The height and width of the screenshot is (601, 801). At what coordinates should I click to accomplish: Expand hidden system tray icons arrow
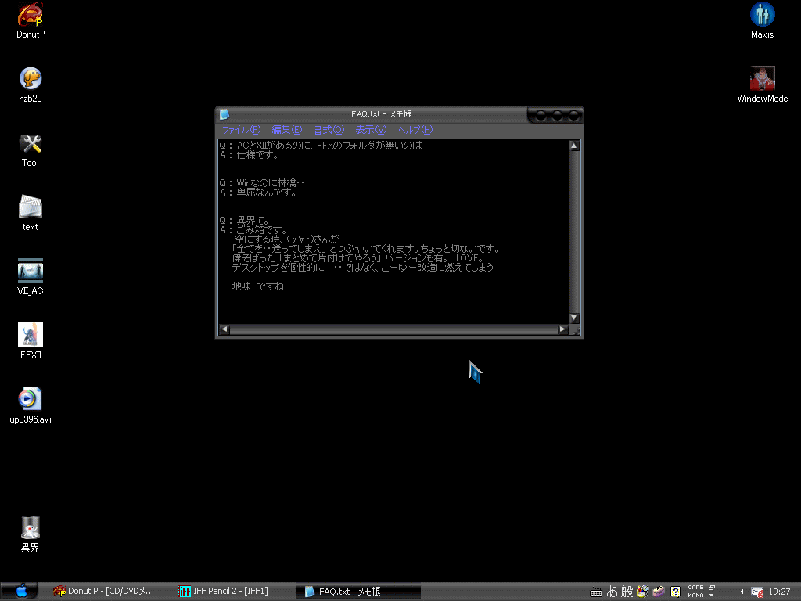point(742,592)
